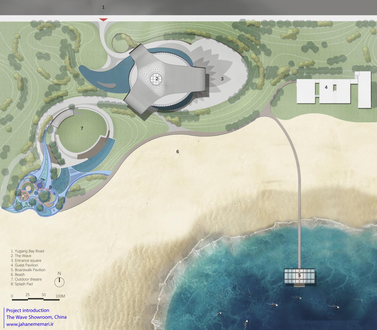The width and height of the screenshot is (377, 330).
Task: Click the '50' scale bar label
Action: [44, 295]
